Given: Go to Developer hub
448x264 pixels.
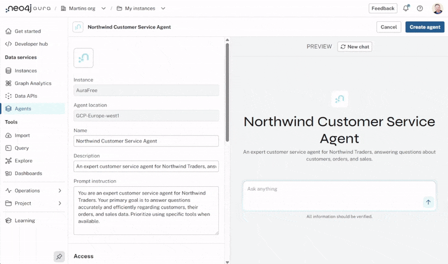Looking at the screenshot, I should pyautogui.click(x=32, y=44).
